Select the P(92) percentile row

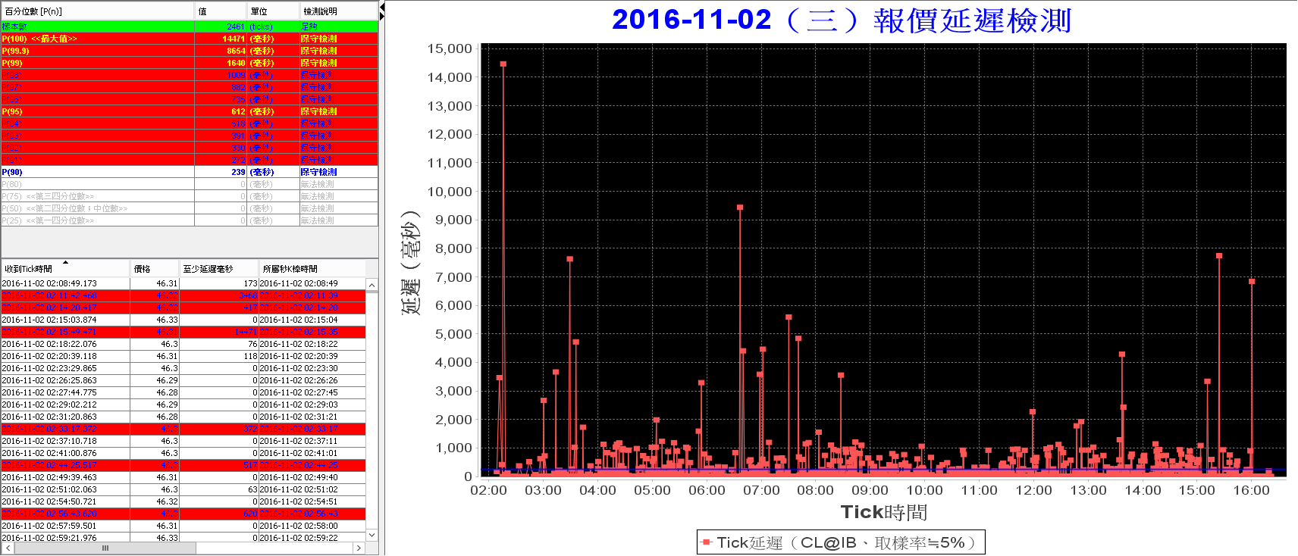pyautogui.click(x=190, y=148)
